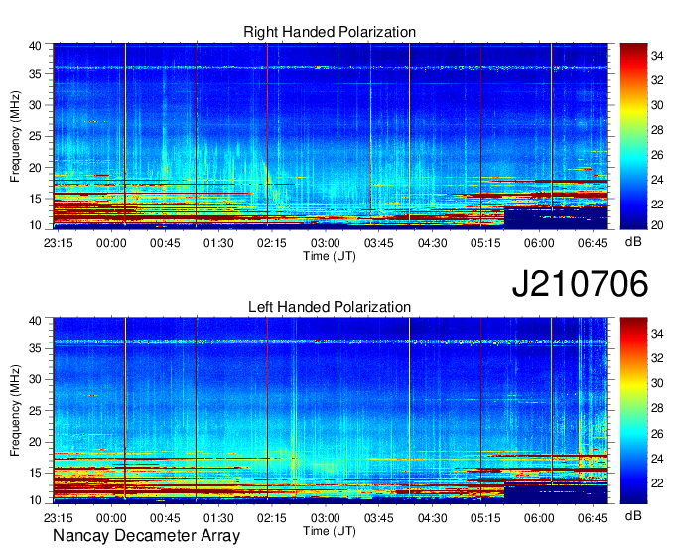
Task: Click the 22 dB value on Left Handed colorbar
Action: pos(657,483)
